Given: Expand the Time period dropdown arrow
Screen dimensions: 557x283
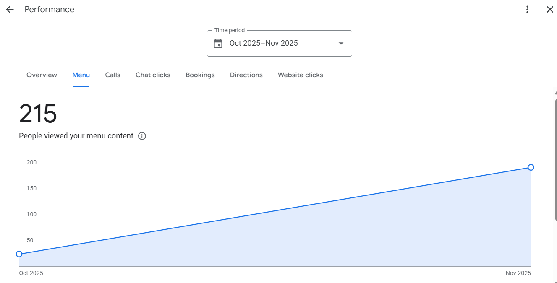Looking at the screenshot, I should [x=341, y=44].
